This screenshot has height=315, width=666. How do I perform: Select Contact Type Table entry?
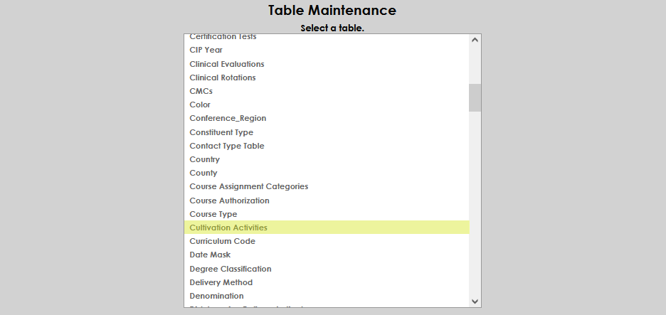[x=226, y=146]
